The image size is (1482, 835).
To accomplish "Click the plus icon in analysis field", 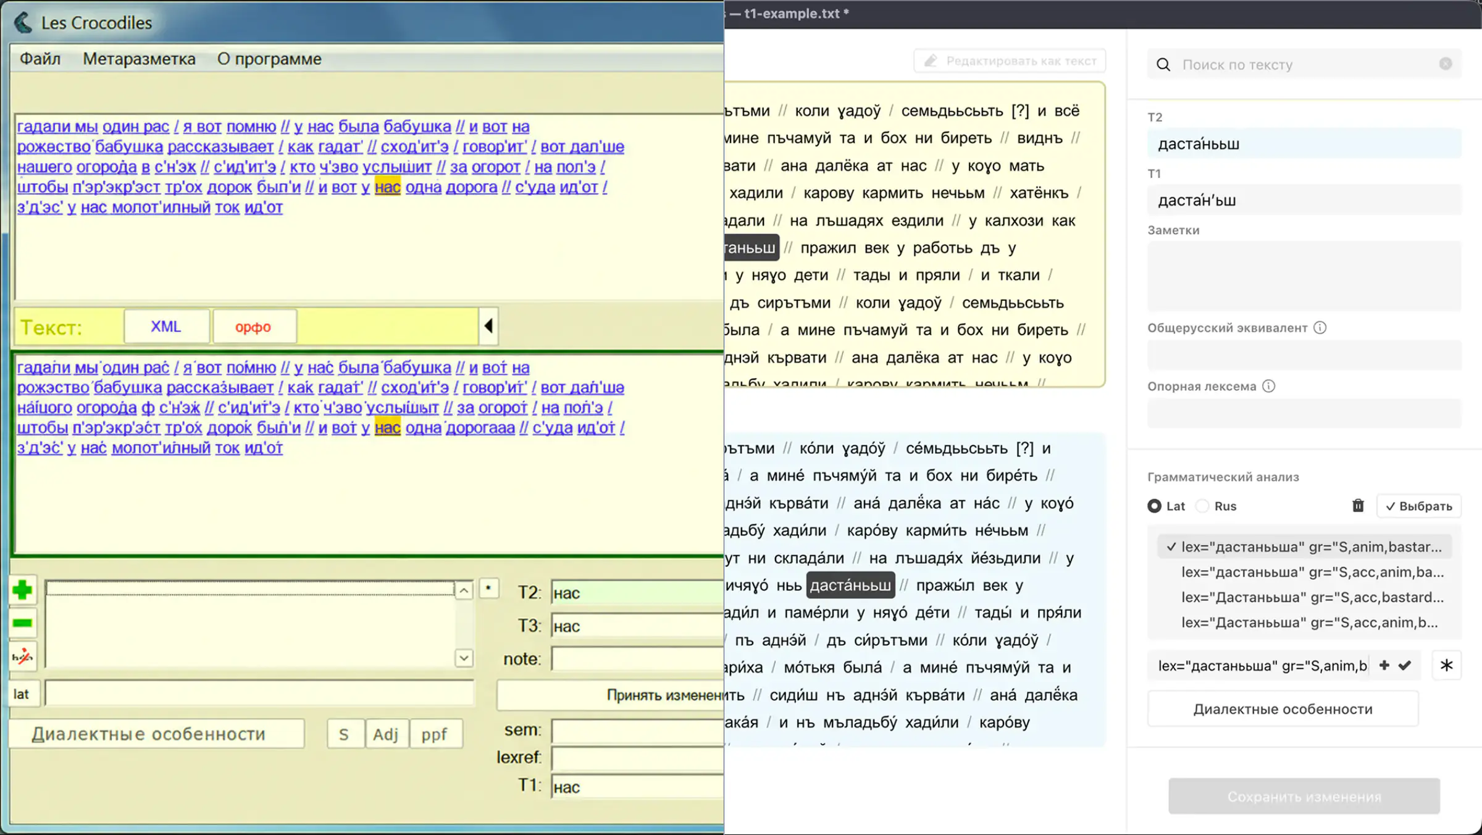I will 1384,665.
